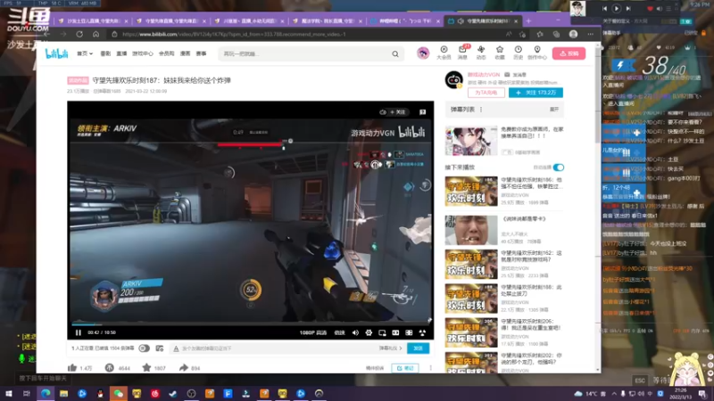The image size is (714, 401).
Task: Open the crying man video thumbnail
Action: [x=471, y=230]
